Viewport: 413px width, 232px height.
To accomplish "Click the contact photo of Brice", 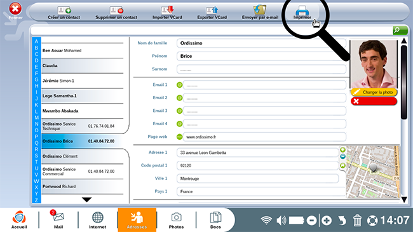I will click(x=374, y=64).
